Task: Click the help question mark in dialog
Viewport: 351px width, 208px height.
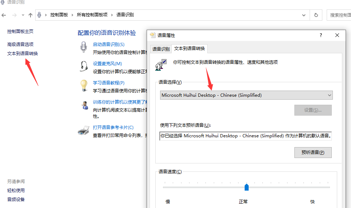Action: click(x=321, y=35)
